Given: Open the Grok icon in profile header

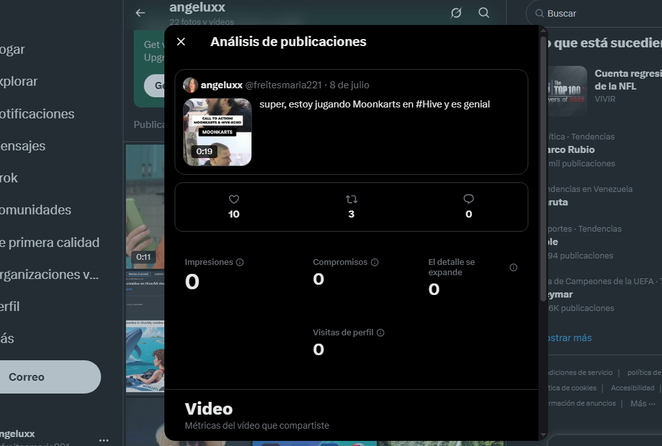Looking at the screenshot, I should tap(456, 13).
